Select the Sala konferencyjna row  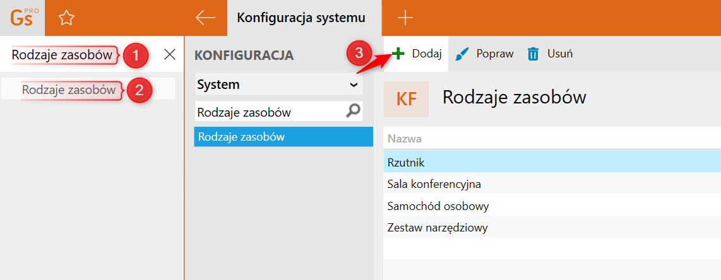pos(434,184)
